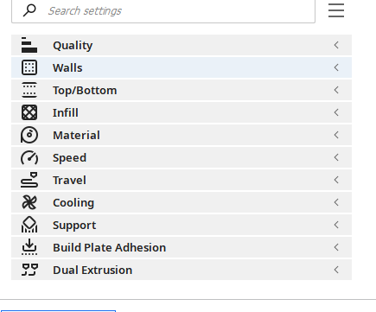
Task: Expand the Quality section chevron
Action: [336, 45]
